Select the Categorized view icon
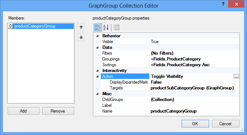Viewport: 247px width, 135px height. (98, 28)
